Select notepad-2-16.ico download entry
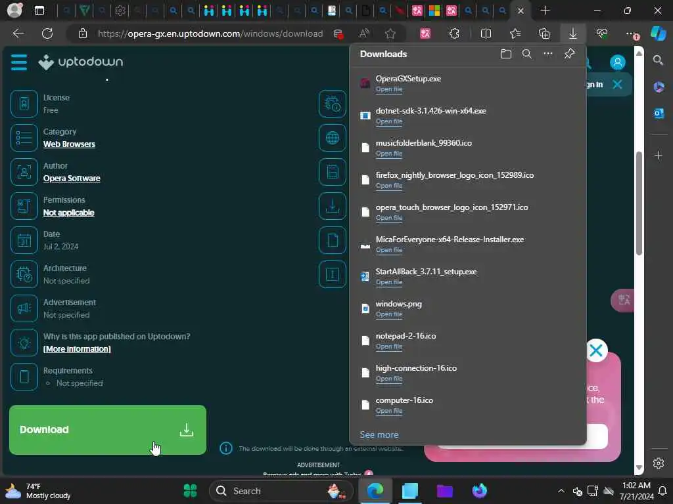 pos(468,341)
